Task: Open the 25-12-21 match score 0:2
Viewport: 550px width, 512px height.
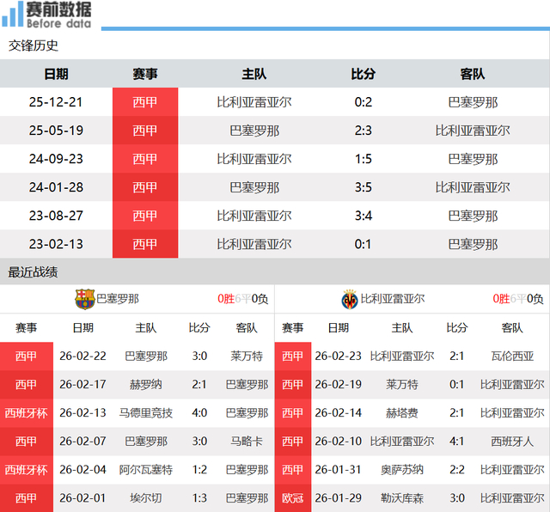Action: point(363,102)
